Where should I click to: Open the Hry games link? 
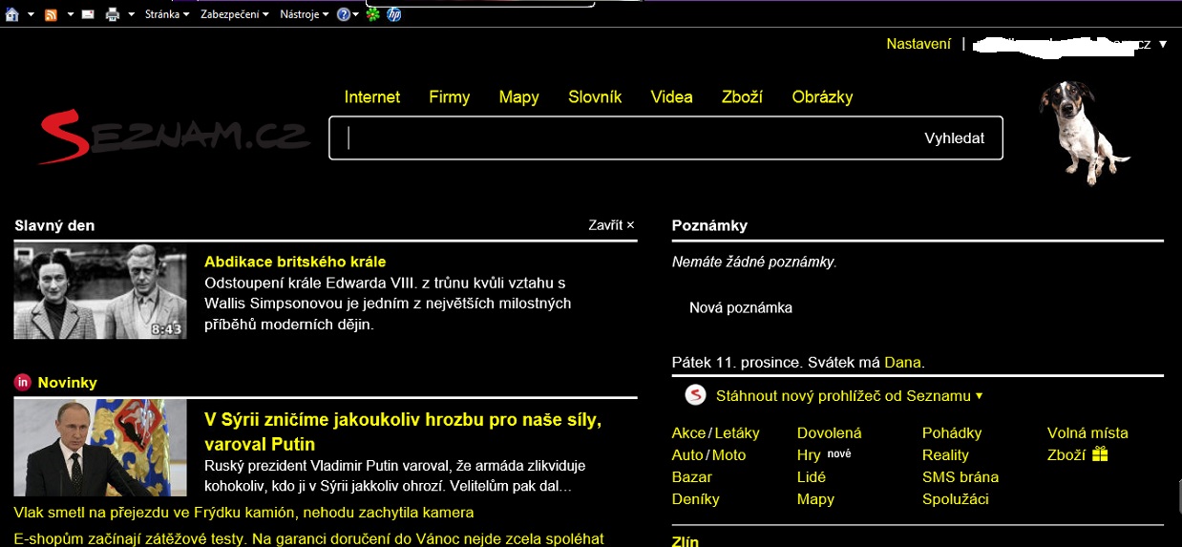tap(809, 455)
